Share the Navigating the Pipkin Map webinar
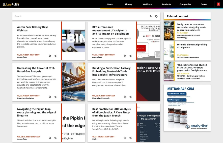 click(x=55, y=138)
